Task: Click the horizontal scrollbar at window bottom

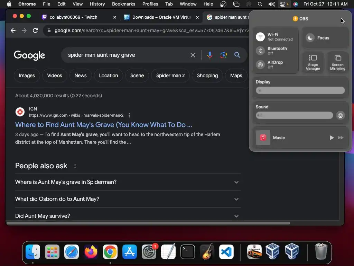Action: coord(148,223)
